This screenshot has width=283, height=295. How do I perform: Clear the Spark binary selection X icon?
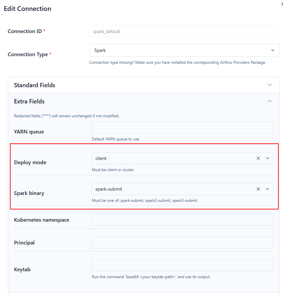(x=258, y=189)
